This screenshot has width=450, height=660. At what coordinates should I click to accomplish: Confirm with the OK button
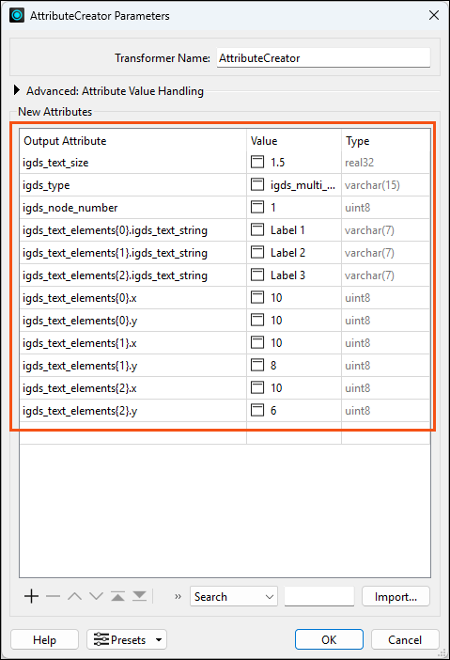[x=329, y=640]
